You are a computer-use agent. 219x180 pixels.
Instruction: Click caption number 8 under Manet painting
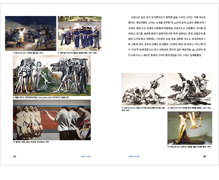coord(78,53)
